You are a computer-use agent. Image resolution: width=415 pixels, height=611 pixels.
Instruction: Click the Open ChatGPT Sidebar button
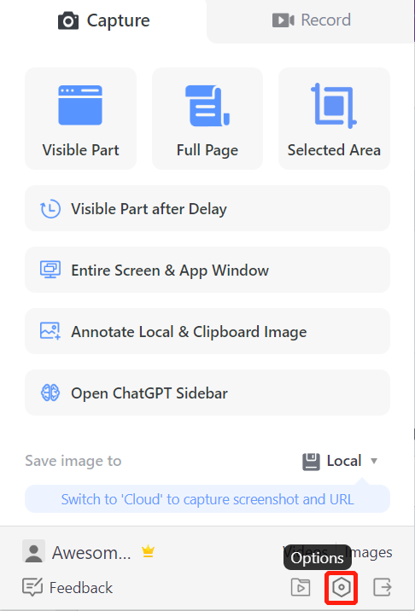click(x=207, y=393)
